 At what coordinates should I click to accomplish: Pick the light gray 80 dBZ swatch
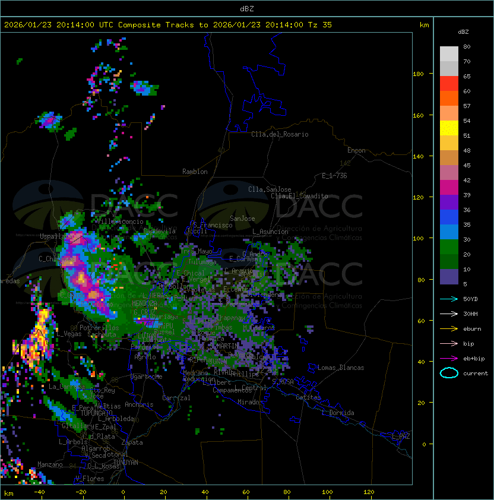449,54
